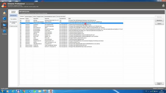Select the highlighted HKCU USB Safely Remove row
The image size is (166, 93).
(72, 23)
